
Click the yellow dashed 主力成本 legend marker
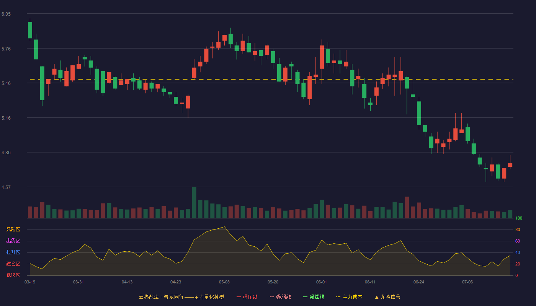pyautogui.click(x=338, y=297)
